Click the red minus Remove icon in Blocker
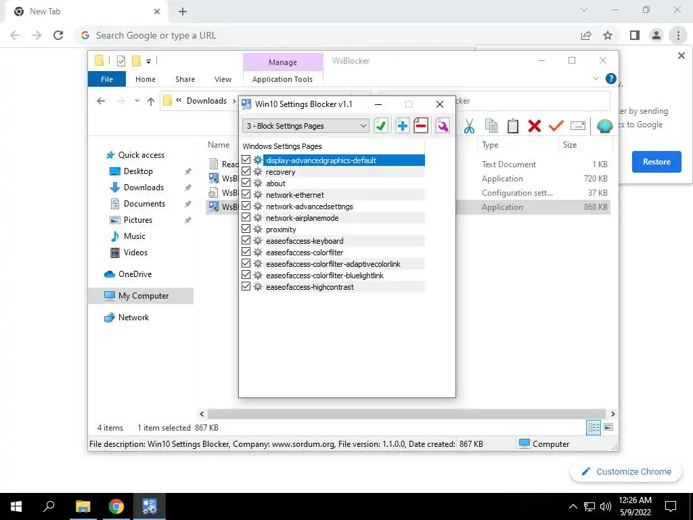The image size is (693, 520). coord(421,126)
